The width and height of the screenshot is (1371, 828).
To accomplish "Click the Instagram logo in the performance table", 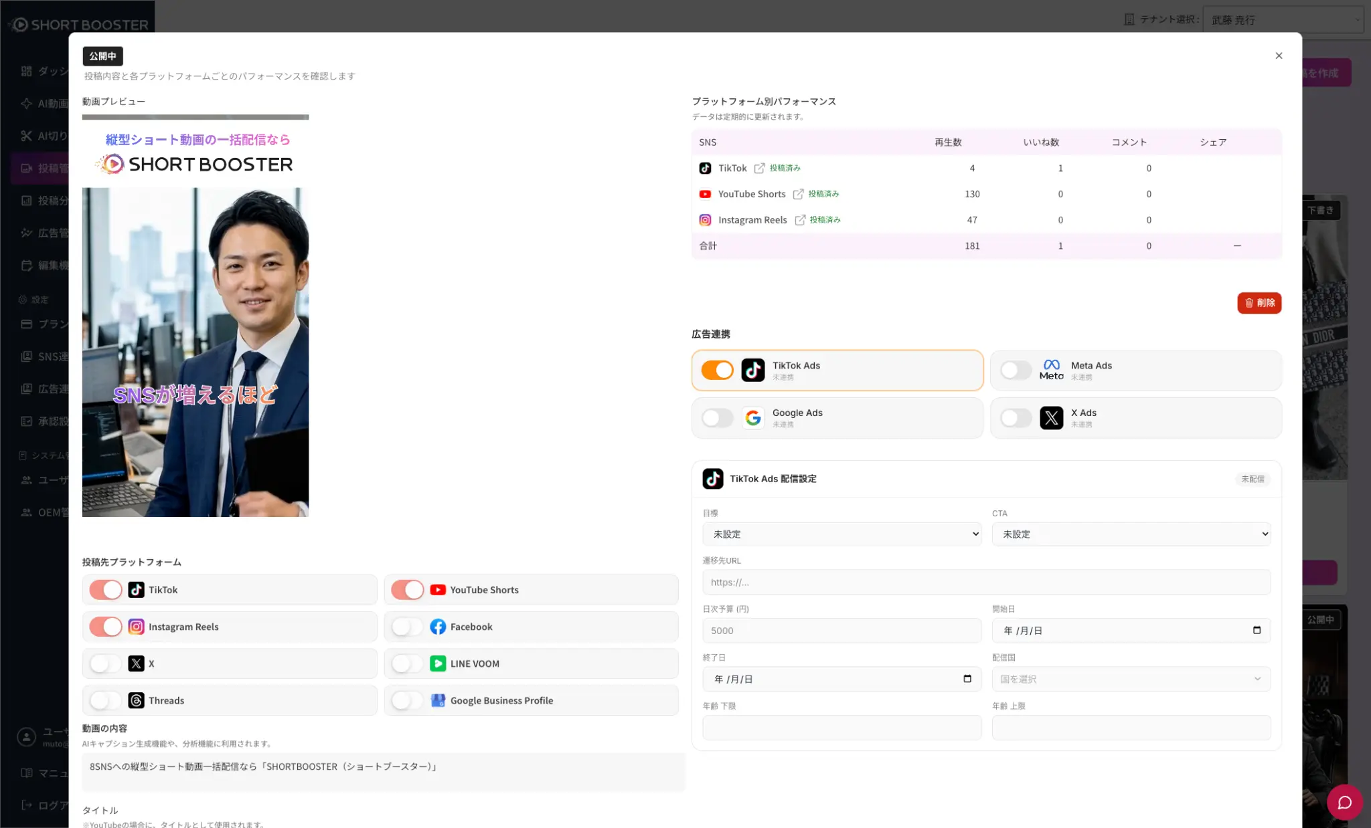I will [x=705, y=220].
